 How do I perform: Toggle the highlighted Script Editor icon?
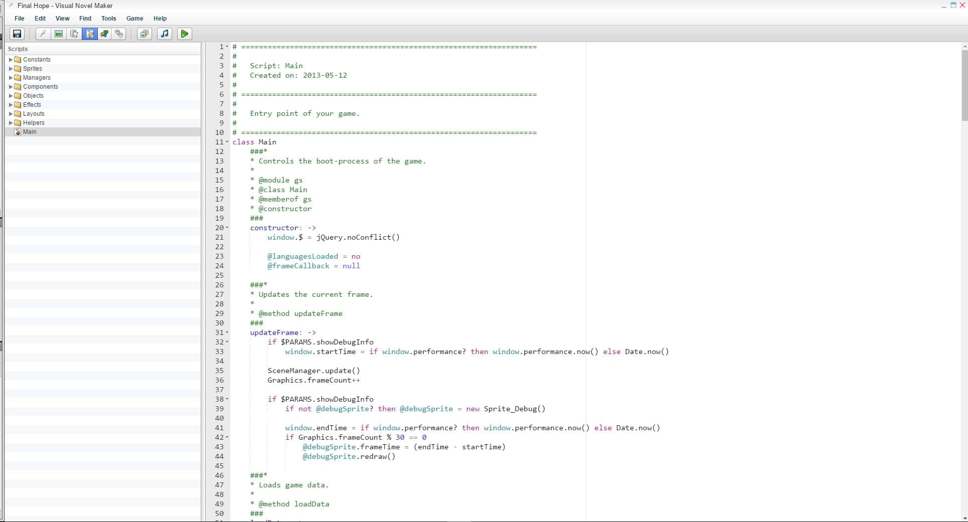90,34
